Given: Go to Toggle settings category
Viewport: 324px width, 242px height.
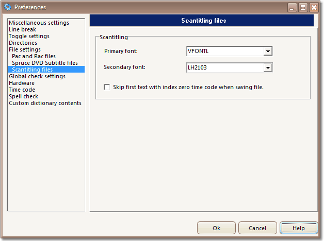Looking at the screenshot, I should point(29,36).
